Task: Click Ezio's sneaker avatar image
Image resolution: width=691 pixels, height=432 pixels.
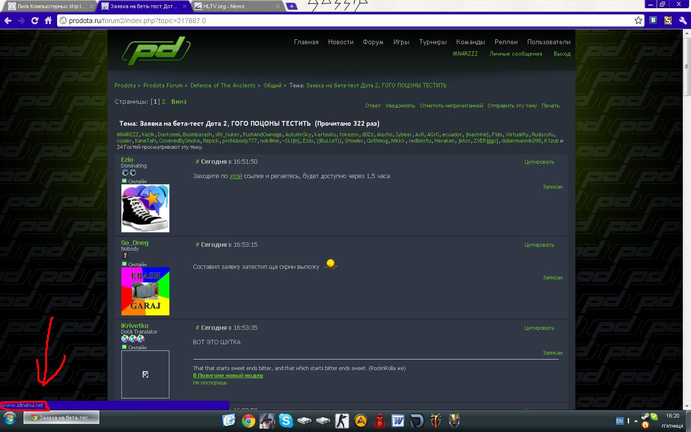Action: pos(145,208)
